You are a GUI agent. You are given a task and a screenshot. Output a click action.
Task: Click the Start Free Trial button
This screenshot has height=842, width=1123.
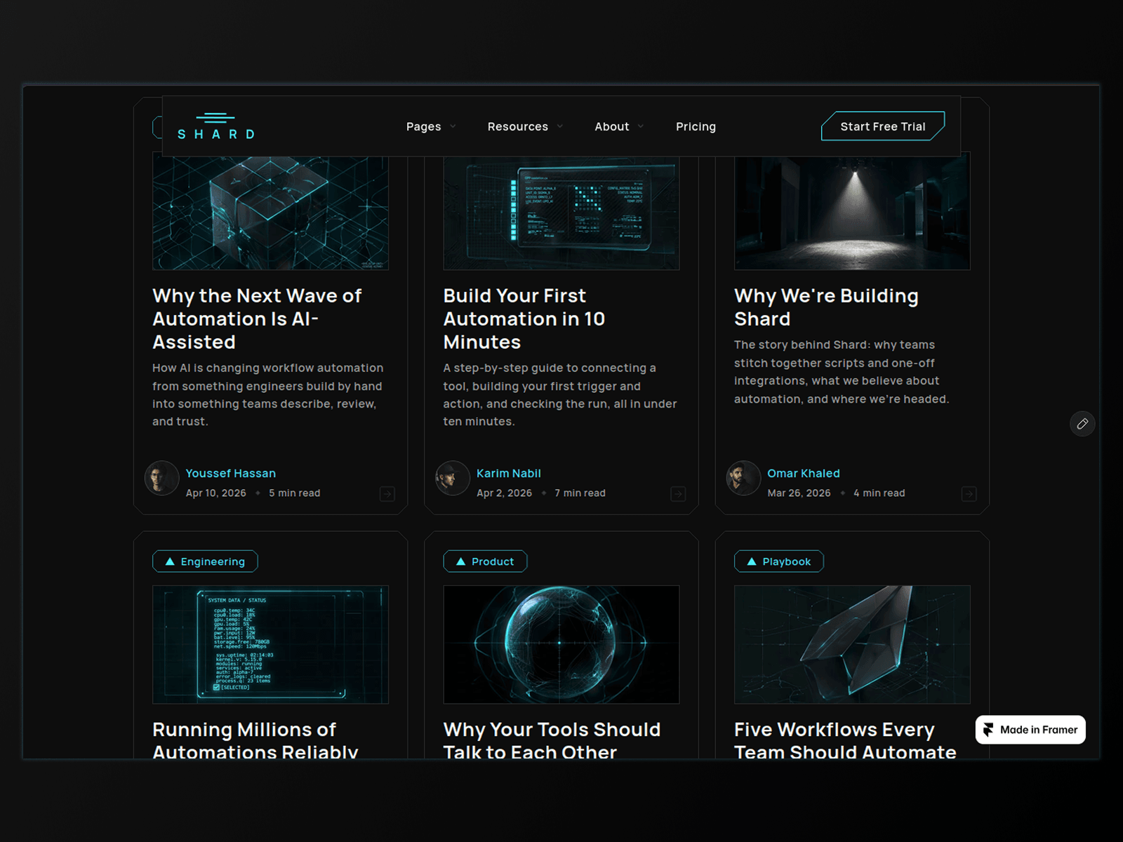[883, 126]
